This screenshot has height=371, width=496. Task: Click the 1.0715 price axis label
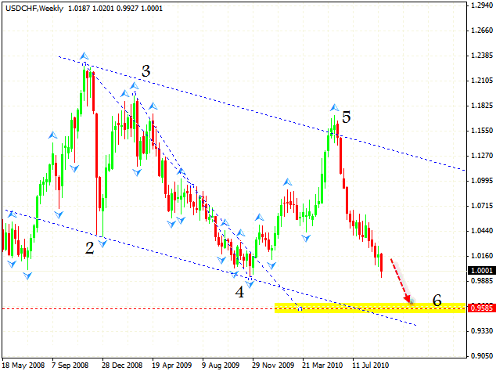pyautogui.click(x=482, y=206)
